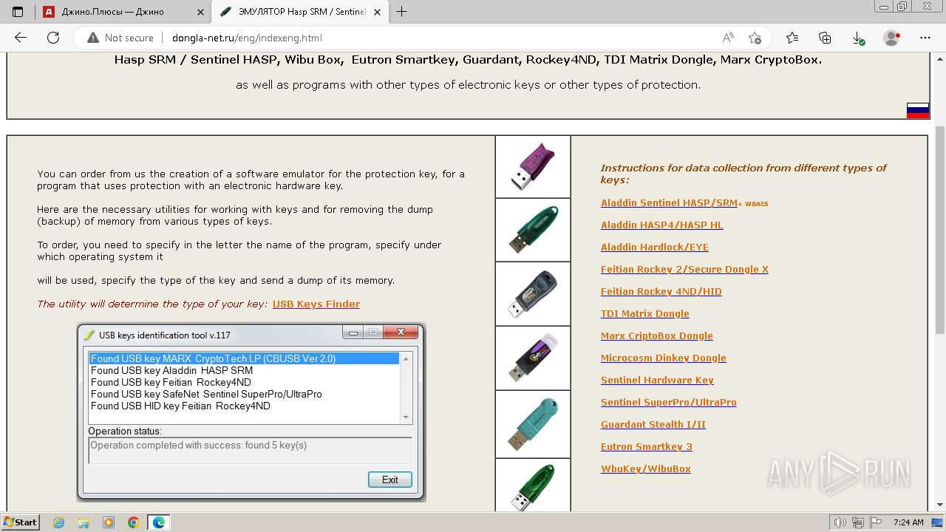Click the Operation status text field
The height and width of the screenshot is (532, 946).
(250, 450)
